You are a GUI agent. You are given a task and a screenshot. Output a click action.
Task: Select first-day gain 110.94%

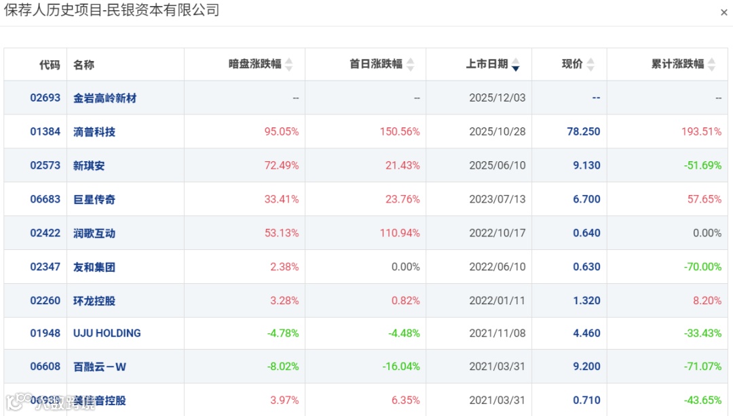(400, 233)
